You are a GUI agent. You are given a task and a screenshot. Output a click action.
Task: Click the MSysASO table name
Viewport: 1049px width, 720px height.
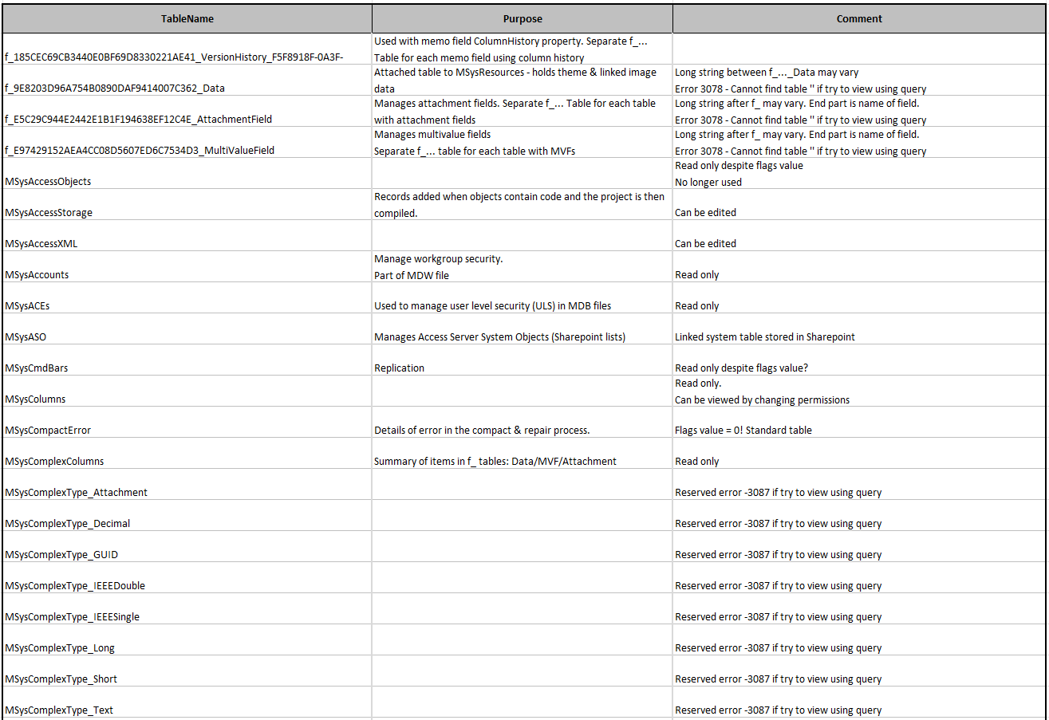tap(187, 329)
